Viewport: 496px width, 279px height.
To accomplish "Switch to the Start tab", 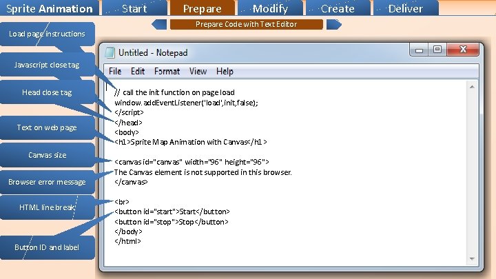I will (x=134, y=8).
